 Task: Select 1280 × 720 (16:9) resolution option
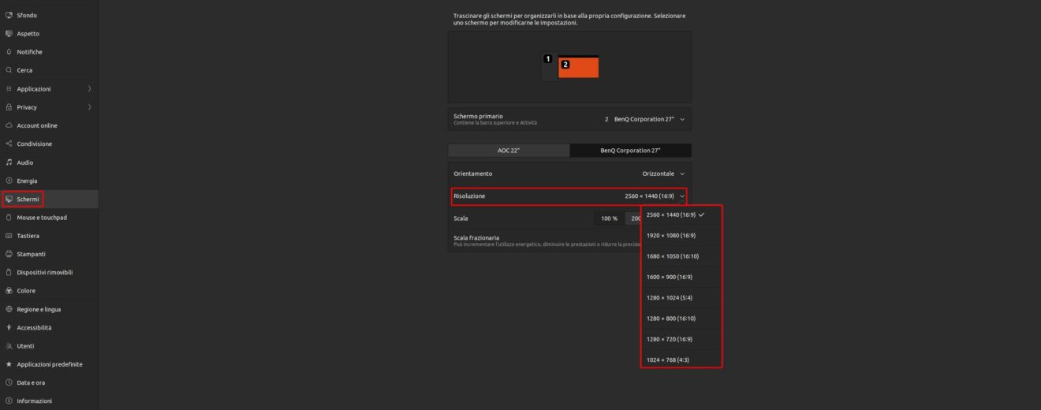tap(670, 339)
